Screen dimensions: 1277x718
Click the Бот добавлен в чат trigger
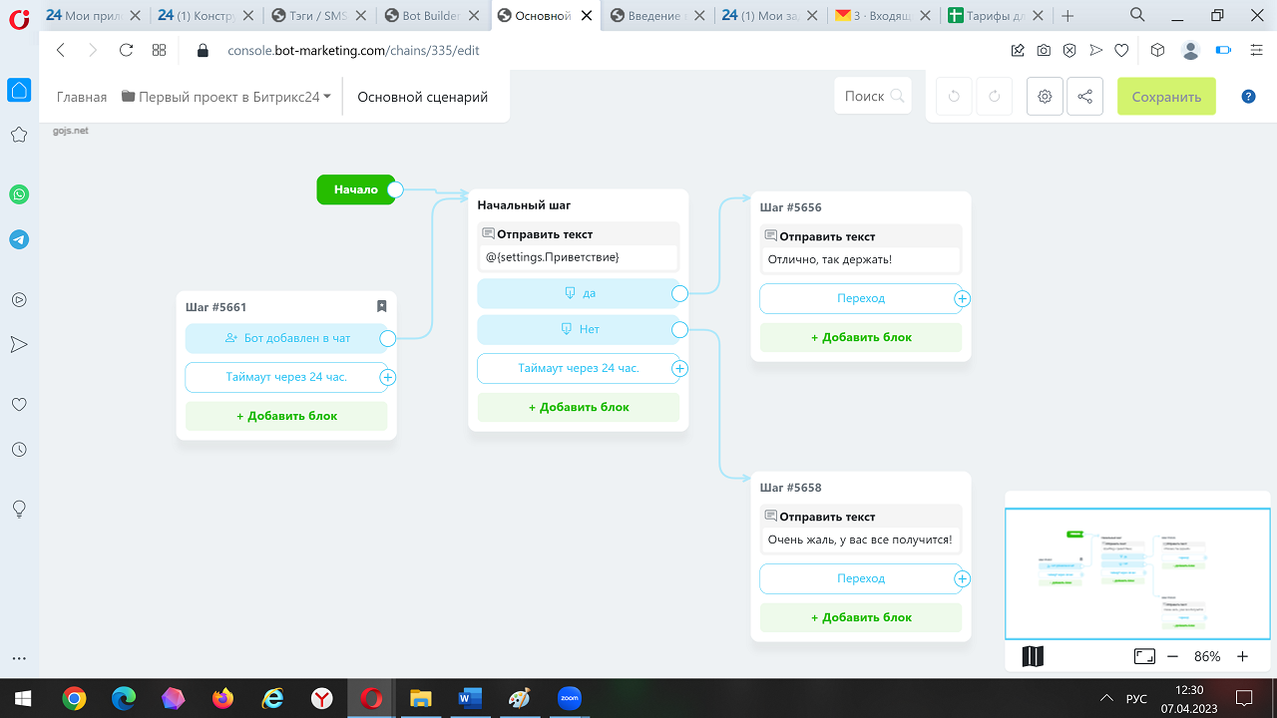286,338
